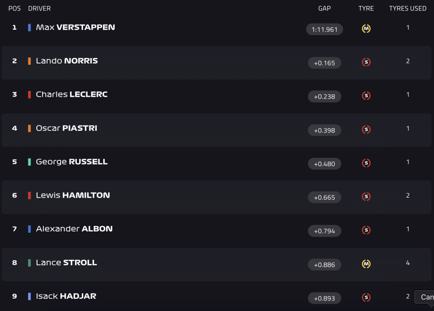Select the +0.165 gap badge
This screenshot has width=434, height=311.
click(x=324, y=63)
